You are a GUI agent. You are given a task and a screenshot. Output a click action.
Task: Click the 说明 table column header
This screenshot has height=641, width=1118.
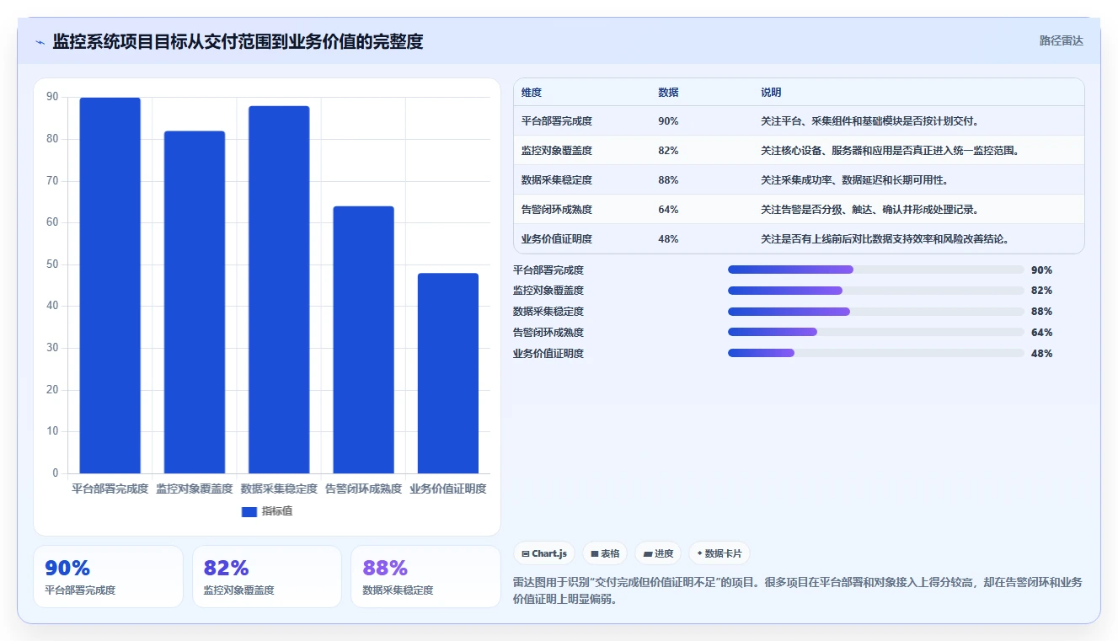(x=771, y=92)
